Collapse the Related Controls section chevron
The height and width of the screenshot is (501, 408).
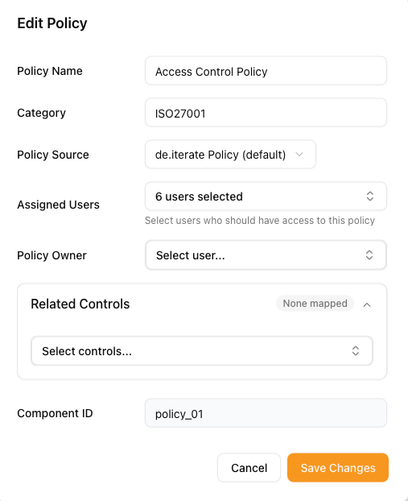pyautogui.click(x=367, y=304)
